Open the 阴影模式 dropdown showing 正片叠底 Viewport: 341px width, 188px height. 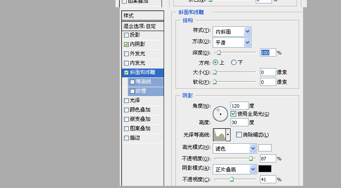click(x=235, y=169)
